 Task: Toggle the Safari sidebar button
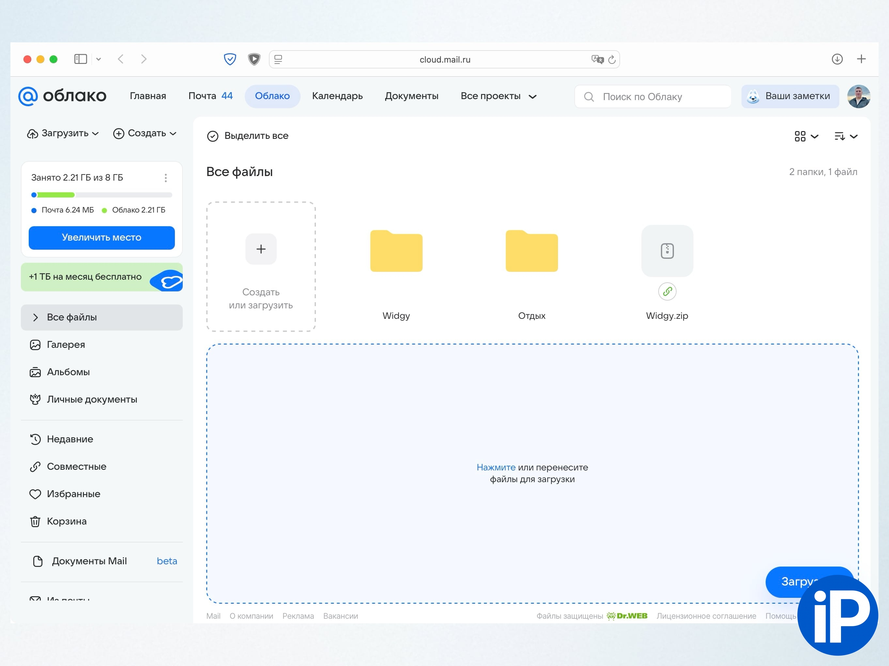(80, 59)
